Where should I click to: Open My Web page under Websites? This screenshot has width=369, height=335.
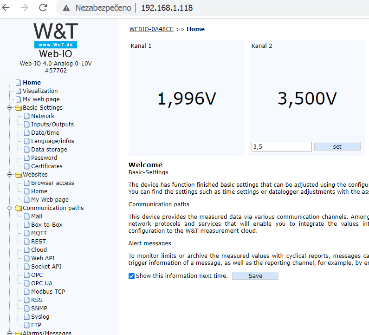[x=50, y=199]
